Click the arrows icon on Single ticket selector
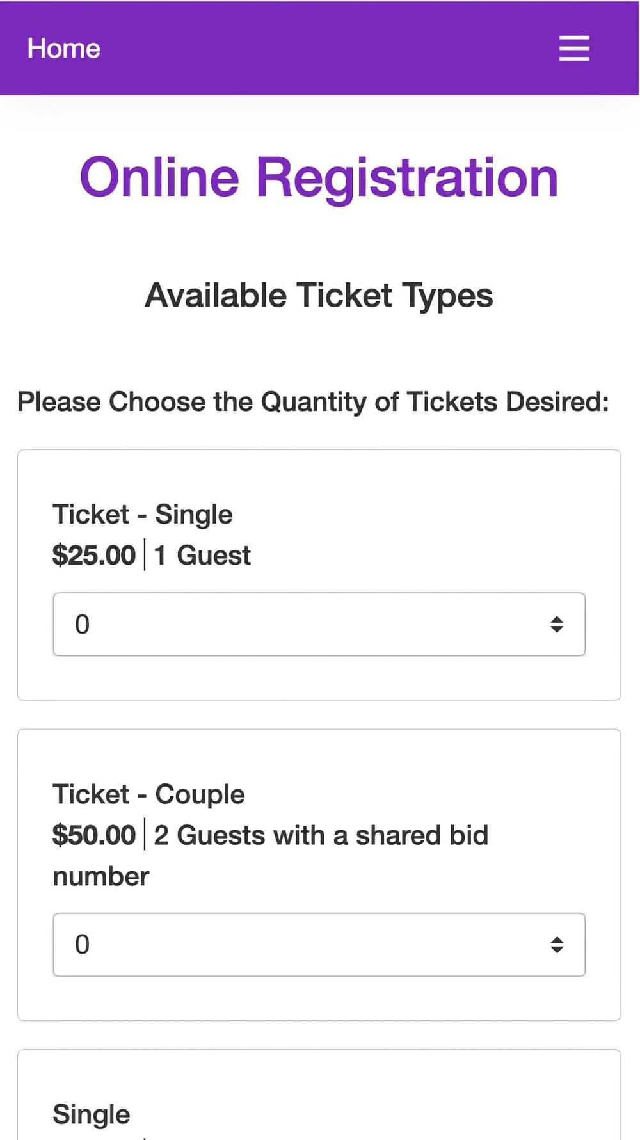640x1140 pixels. [557, 624]
